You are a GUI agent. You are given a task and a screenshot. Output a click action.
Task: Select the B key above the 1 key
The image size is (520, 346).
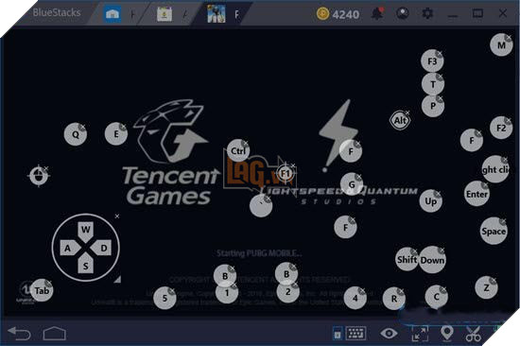coord(225,276)
